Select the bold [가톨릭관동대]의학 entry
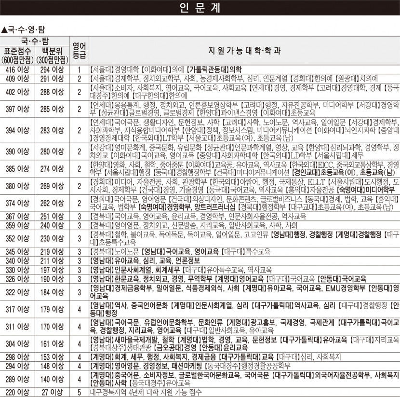 215,69
